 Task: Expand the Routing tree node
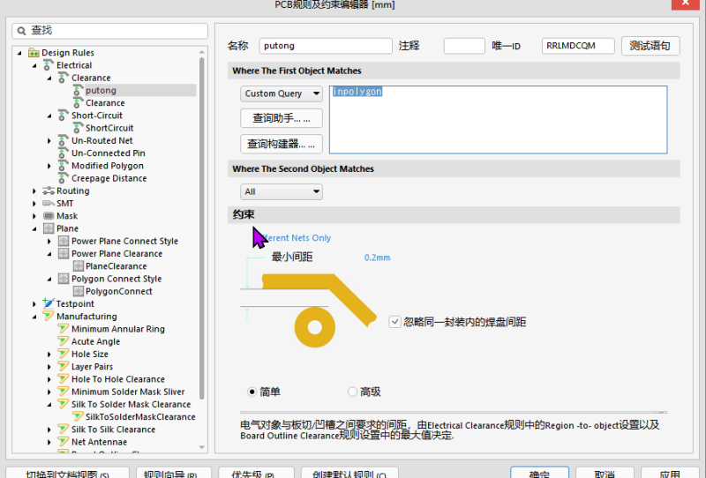click(x=35, y=191)
